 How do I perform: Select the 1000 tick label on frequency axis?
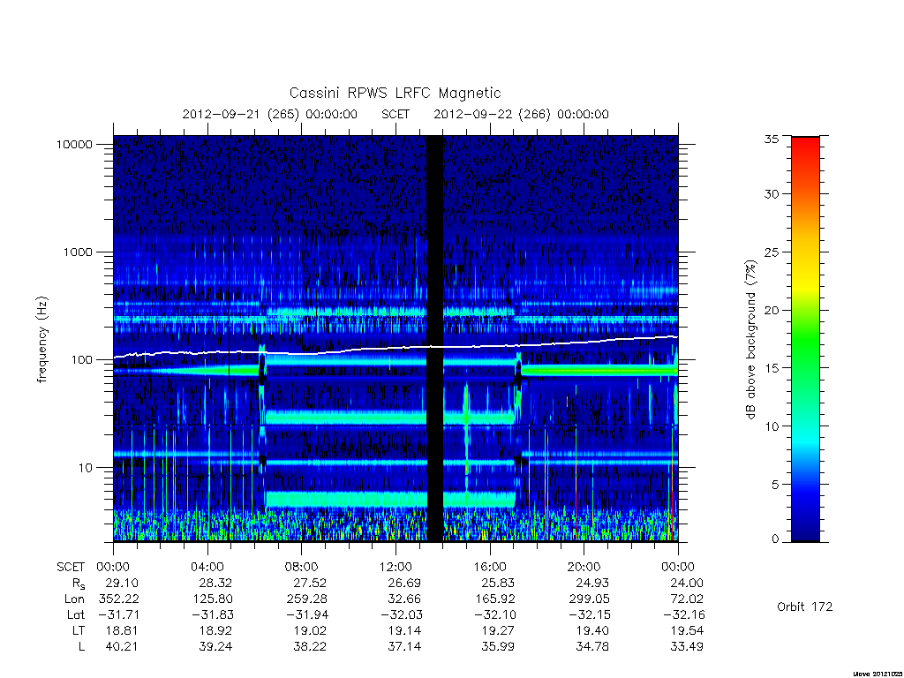pos(78,252)
